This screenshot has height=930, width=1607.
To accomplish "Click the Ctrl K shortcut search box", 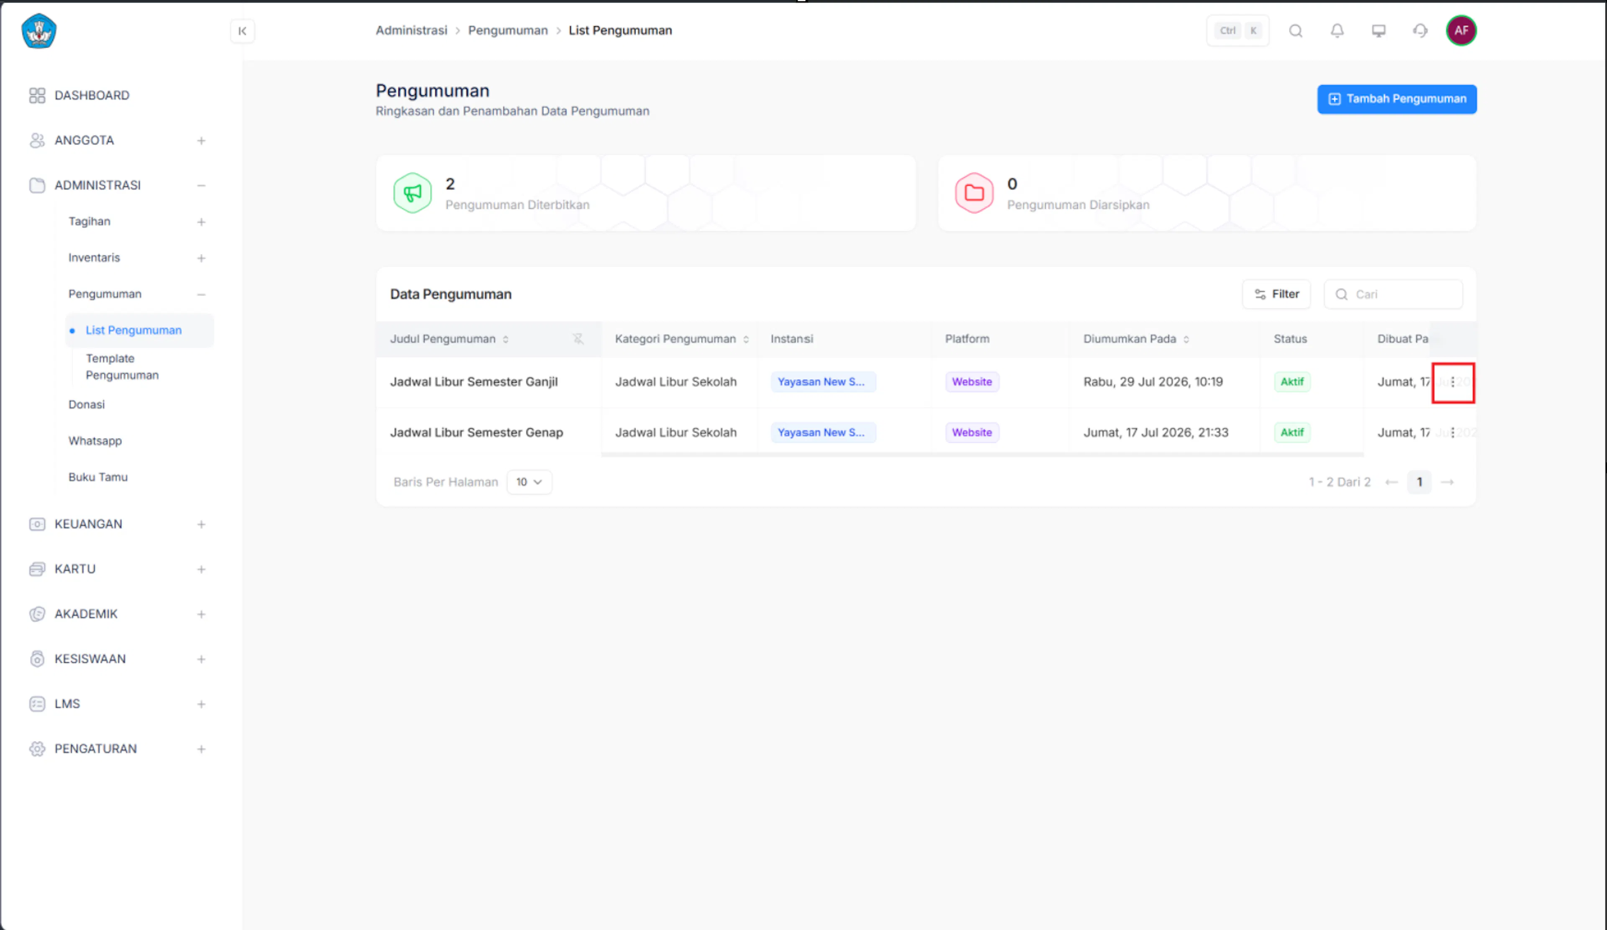I will click(1238, 31).
